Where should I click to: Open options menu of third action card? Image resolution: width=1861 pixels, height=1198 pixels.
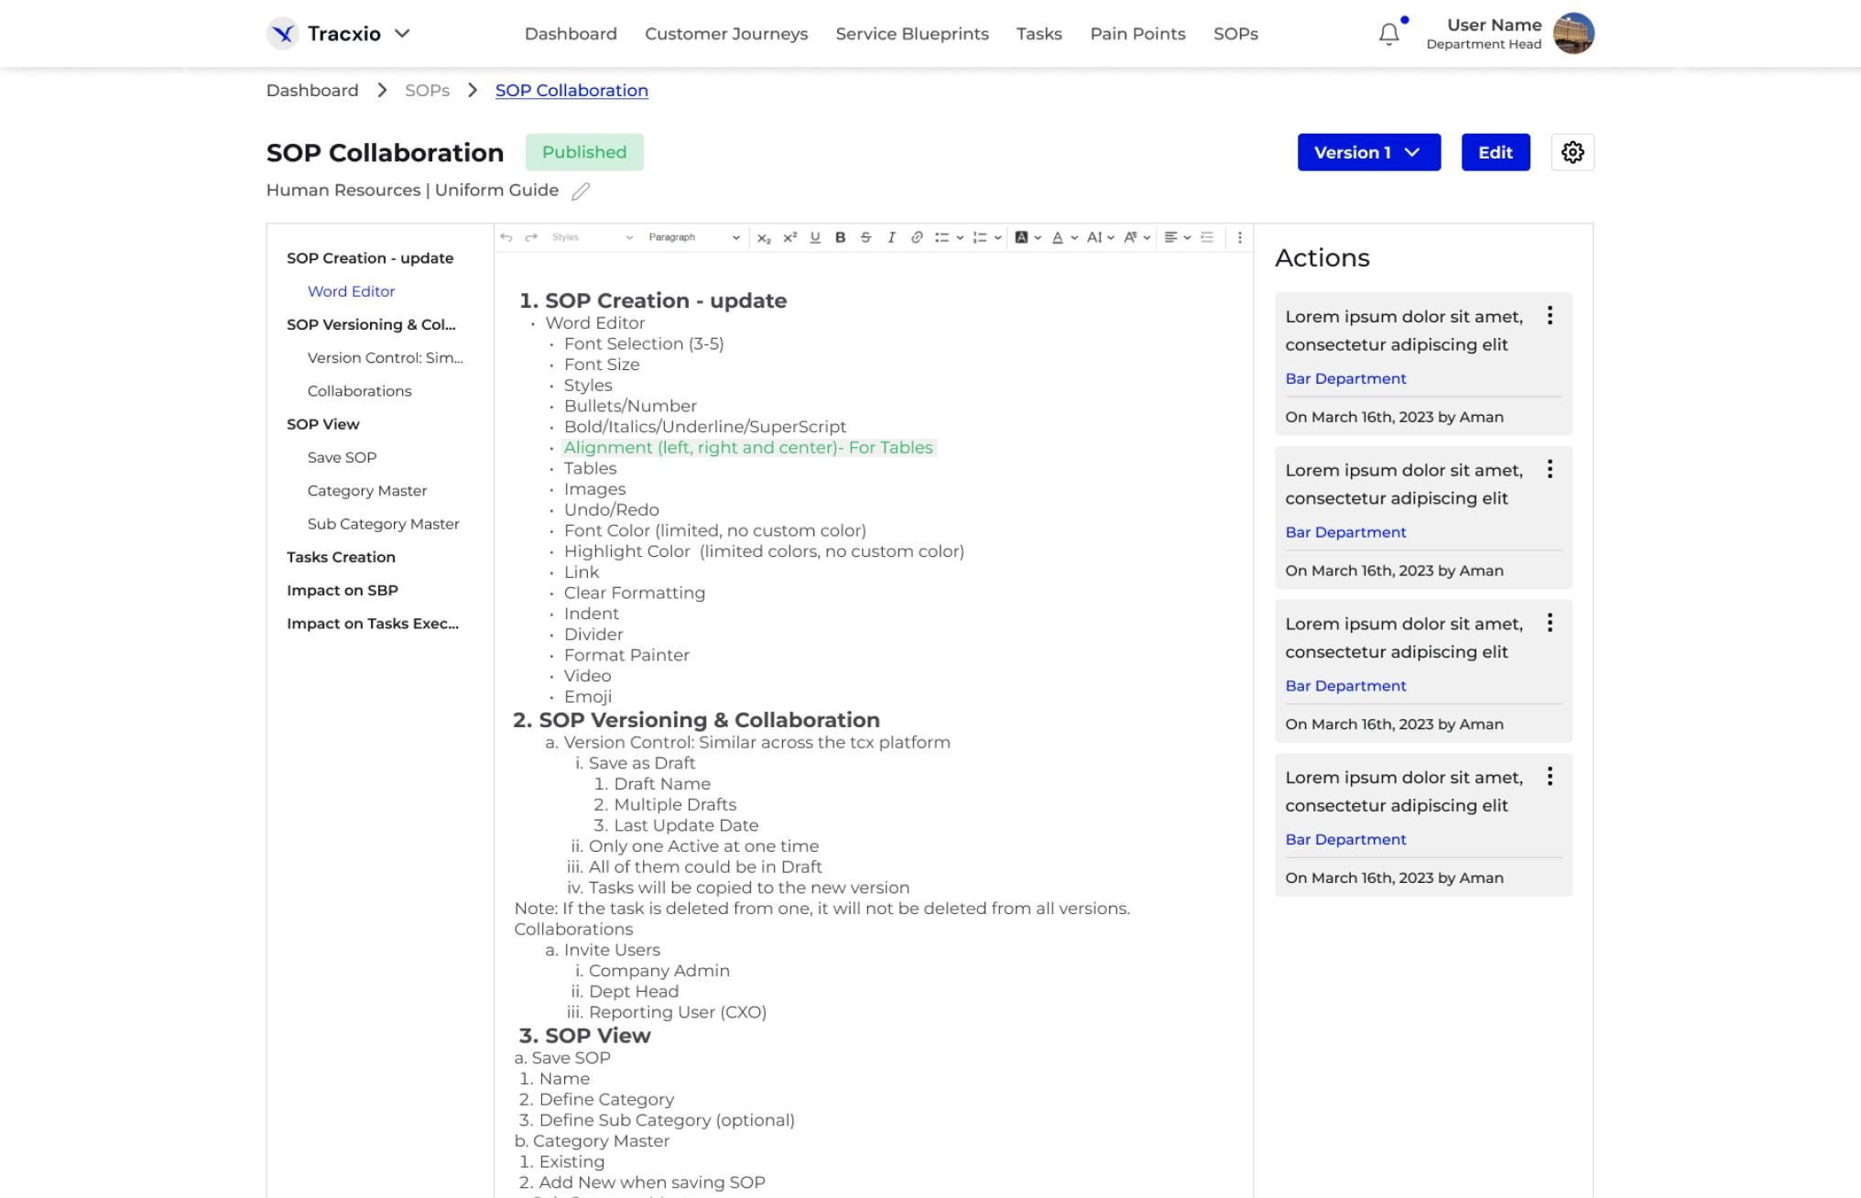pyautogui.click(x=1550, y=624)
